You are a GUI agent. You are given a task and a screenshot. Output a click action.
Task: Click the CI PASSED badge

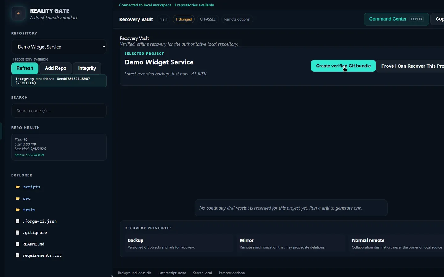pos(208,19)
